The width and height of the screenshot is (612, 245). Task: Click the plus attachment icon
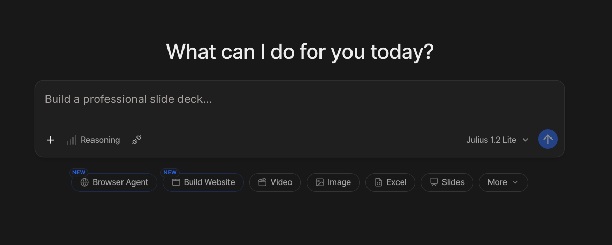[x=50, y=140]
